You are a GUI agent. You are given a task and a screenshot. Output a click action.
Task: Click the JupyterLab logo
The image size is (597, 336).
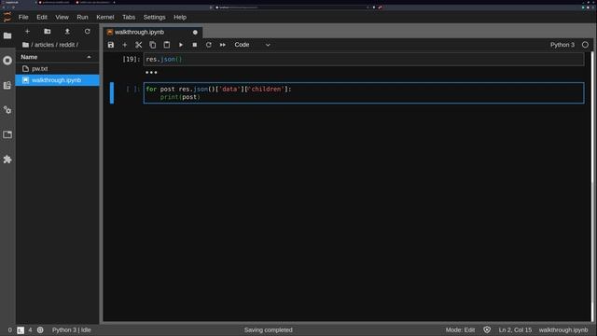pyautogui.click(x=7, y=17)
